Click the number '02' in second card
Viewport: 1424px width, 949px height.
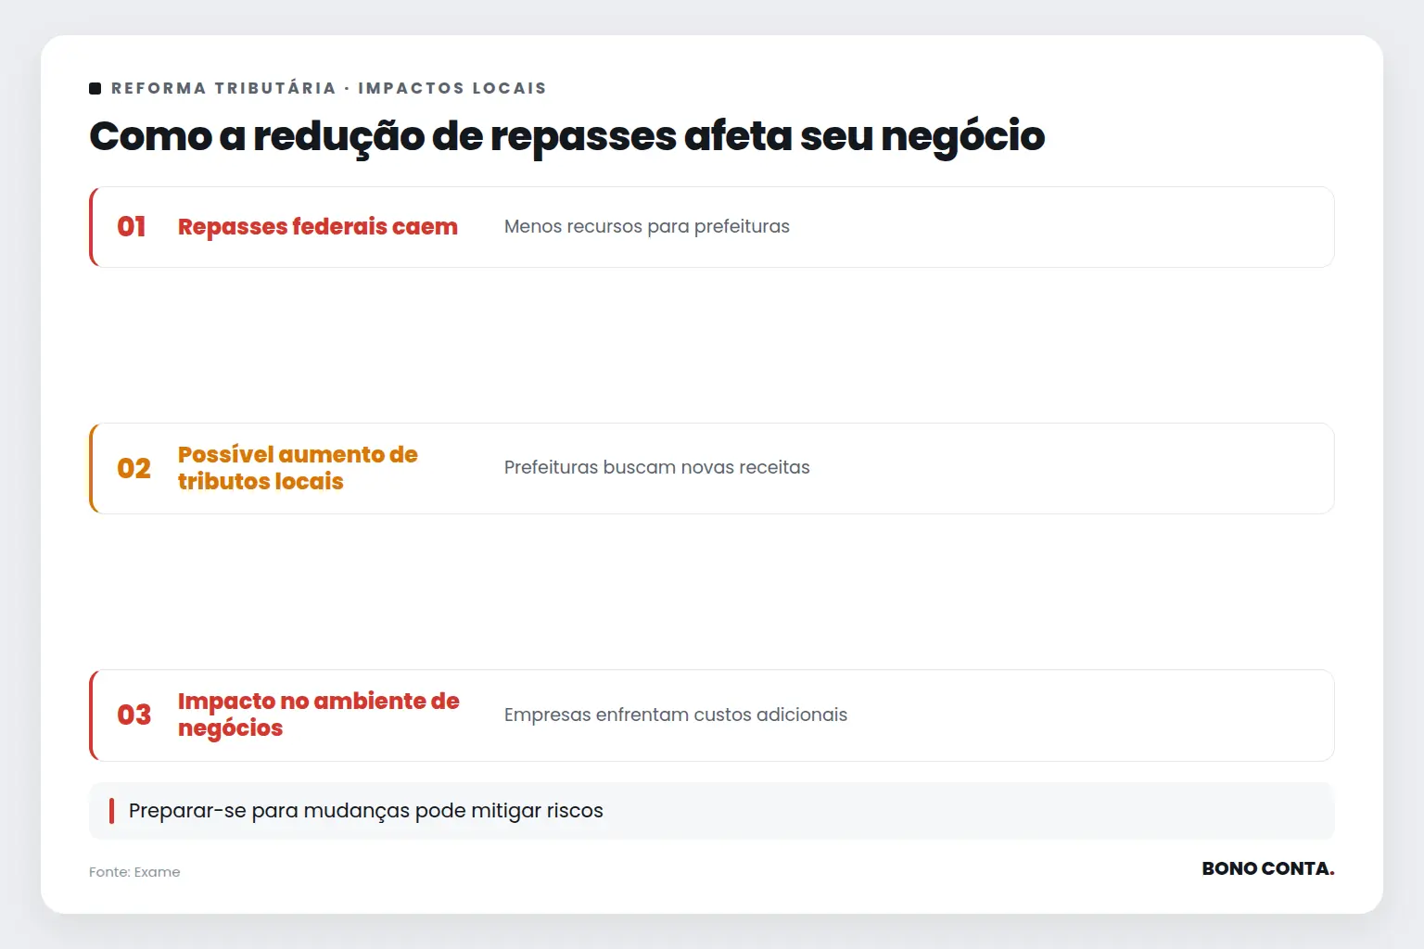coord(133,468)
